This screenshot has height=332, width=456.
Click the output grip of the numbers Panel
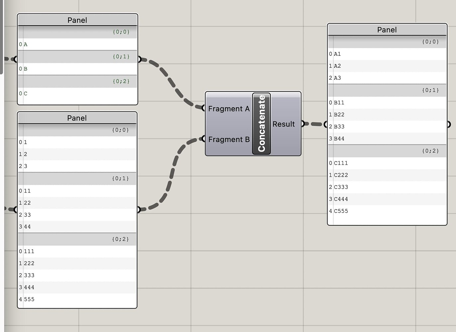pyautogui.click(x=139, y=209)
